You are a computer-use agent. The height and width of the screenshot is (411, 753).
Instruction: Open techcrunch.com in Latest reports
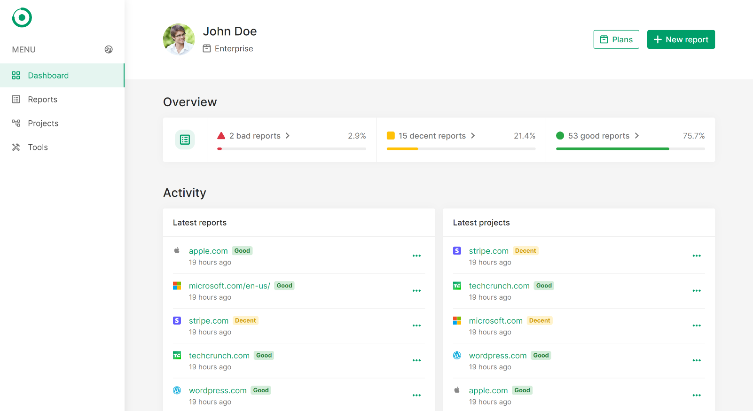(x=219, y=356)
